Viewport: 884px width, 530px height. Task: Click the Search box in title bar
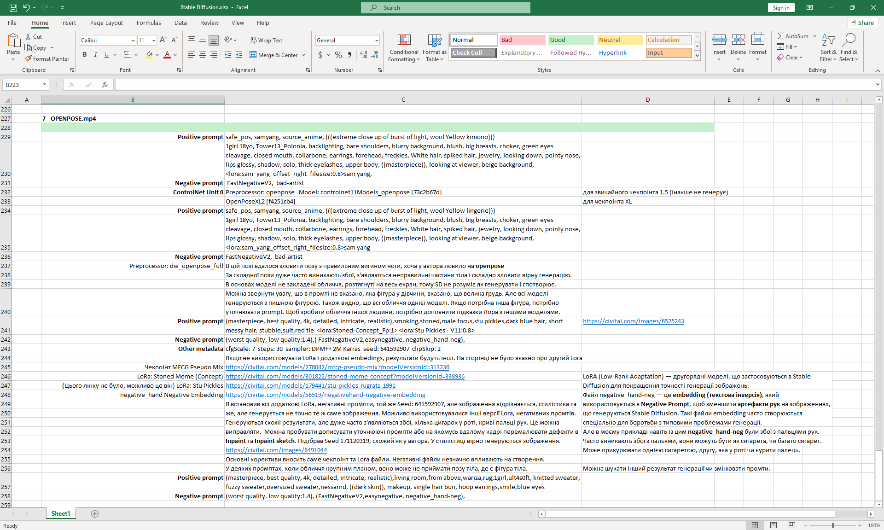point(445,7)
